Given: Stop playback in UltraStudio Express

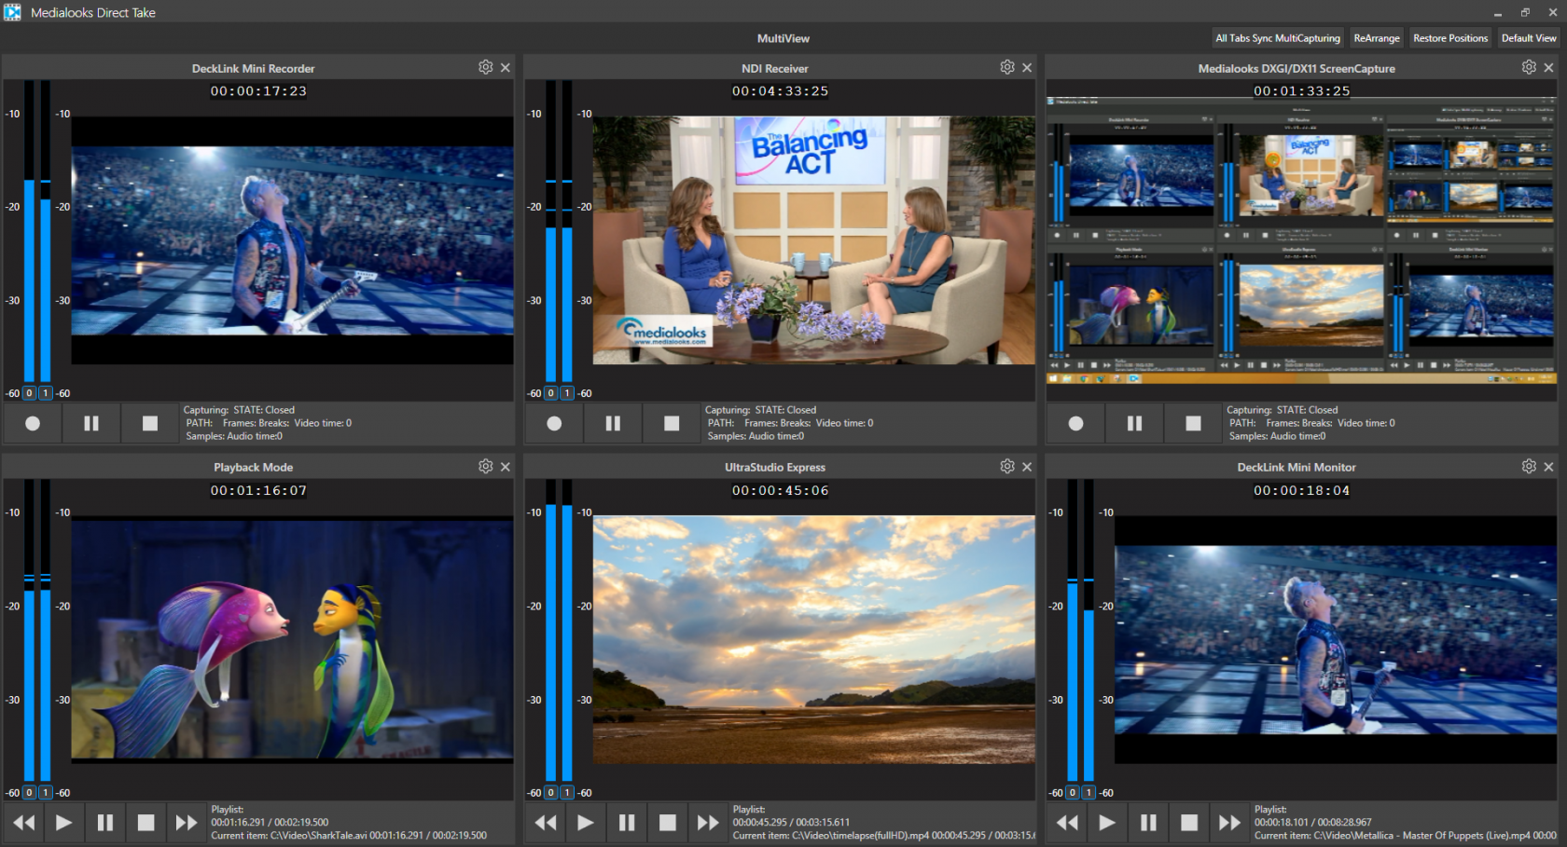Looking at the screenshot, I should (x=668, y=822).
